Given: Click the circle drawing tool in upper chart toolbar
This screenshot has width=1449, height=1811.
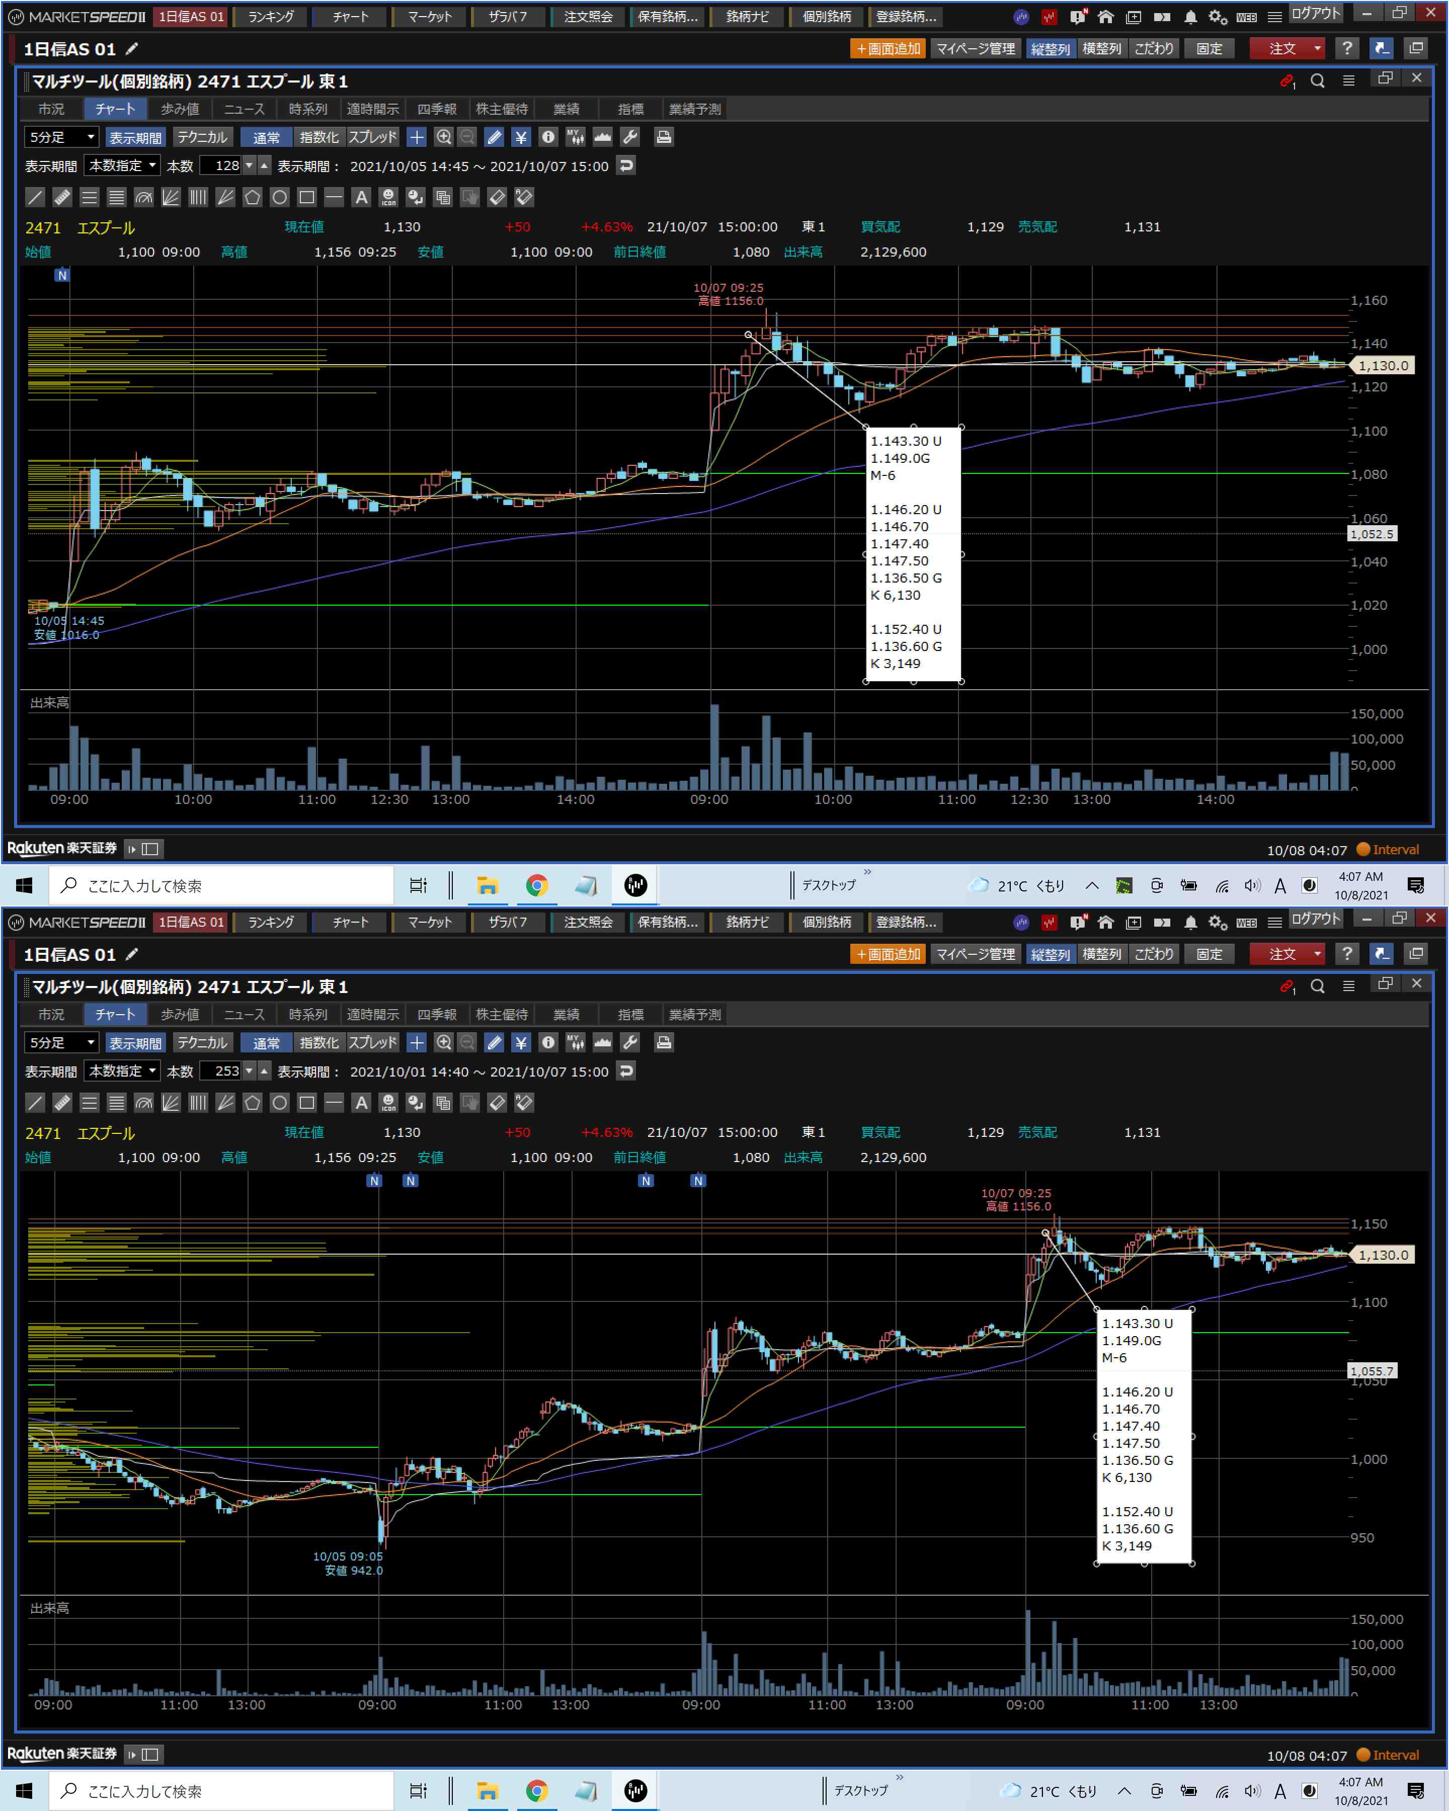Looking at the screenshot, I should pos(280,197).
